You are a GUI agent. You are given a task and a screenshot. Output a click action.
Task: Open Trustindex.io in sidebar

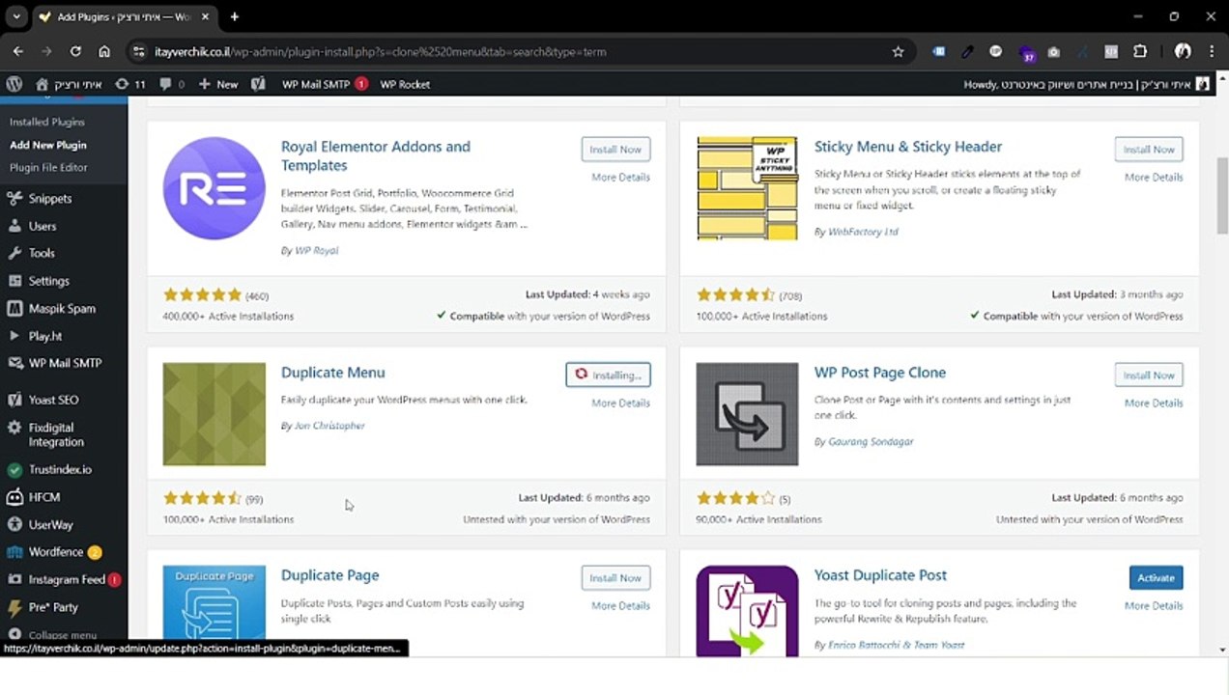60,469
